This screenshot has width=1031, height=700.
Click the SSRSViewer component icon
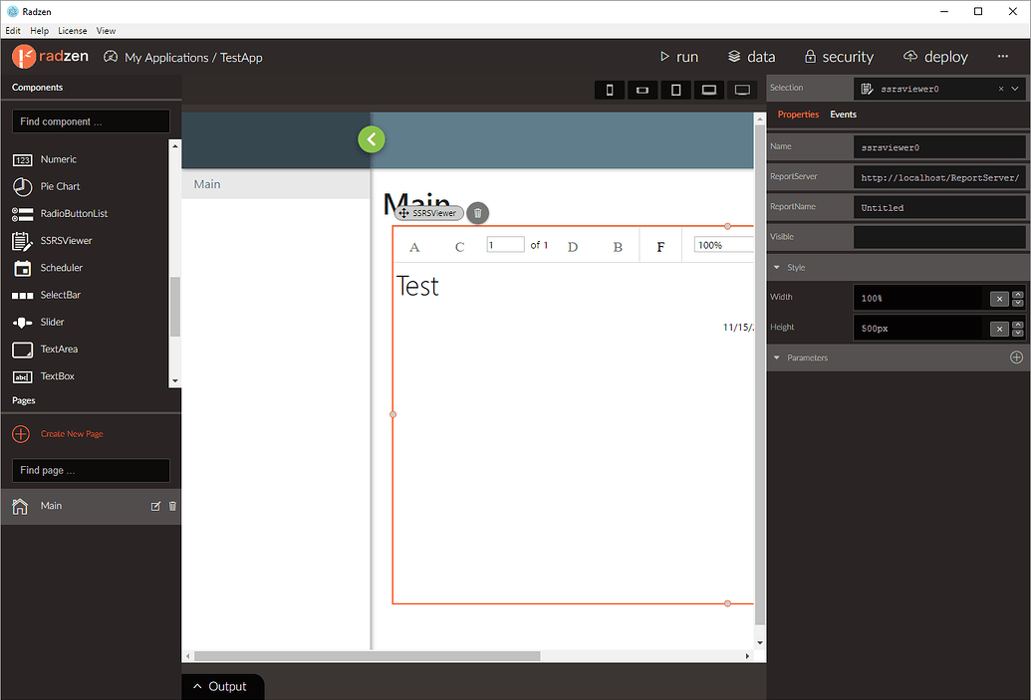click(x=22, y=241)
